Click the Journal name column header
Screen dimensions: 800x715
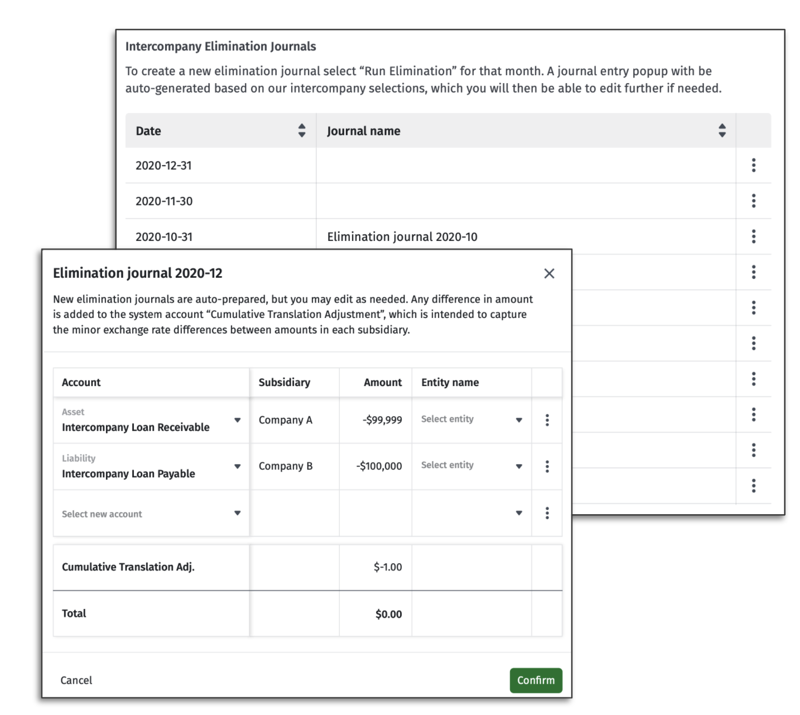tap(364, 131)
